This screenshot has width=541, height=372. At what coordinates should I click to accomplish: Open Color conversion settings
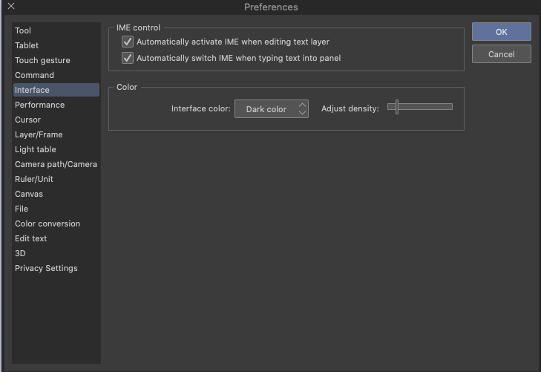click(56, 223)
